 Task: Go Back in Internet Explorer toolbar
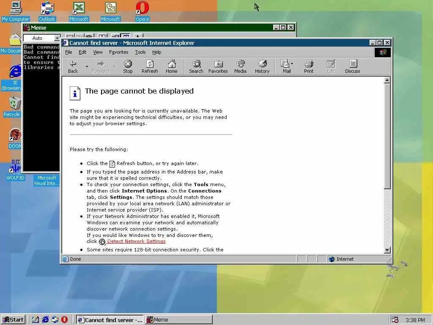(x=73, y=66)
